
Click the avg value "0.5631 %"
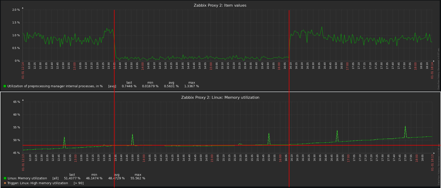coord(171,86)
